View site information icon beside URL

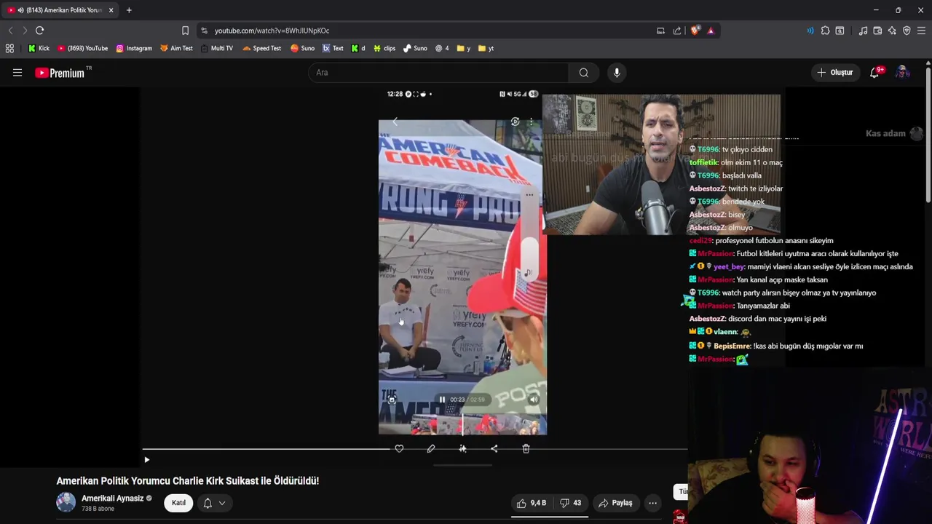point(204,31)
